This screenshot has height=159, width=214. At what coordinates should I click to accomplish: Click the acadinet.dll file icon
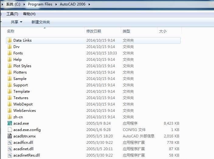point(10,149)
